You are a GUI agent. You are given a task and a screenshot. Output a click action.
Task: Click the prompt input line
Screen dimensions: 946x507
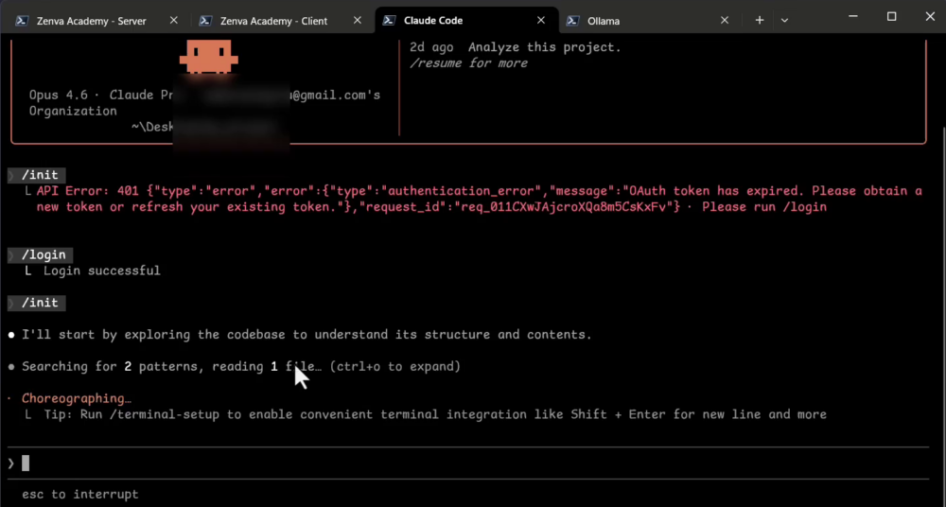pos(467,463)
